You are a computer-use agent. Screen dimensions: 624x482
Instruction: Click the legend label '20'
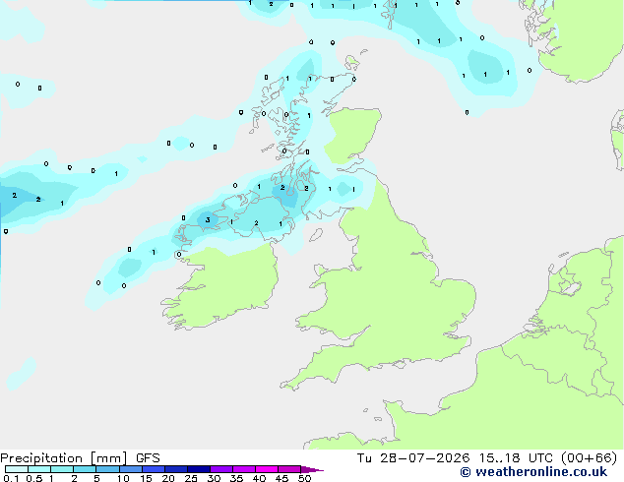coord(168,478)
